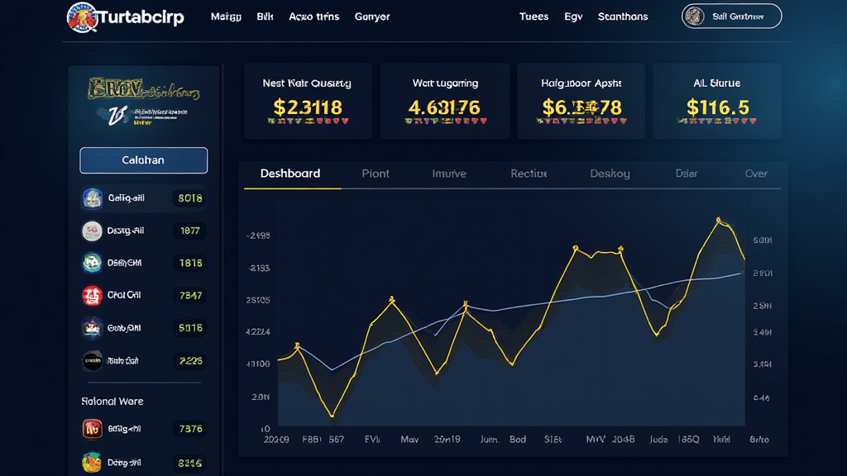
Task: Click the orange Bdllg-ail icon under Sational Ware
Action: pyautogui.click(x=93, y=429)
